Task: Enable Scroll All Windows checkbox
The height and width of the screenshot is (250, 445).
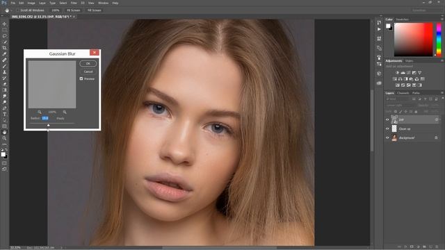Action: 17,10
